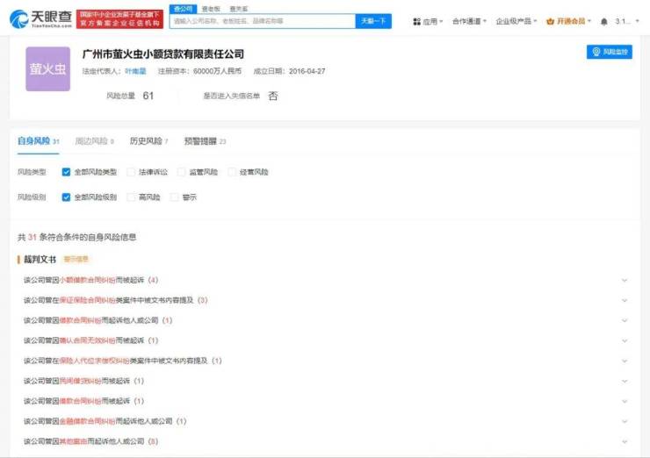Viewport: 650px width, 458px height.
Task: Click the red official credit agency banner
Action: coord(119,19)
